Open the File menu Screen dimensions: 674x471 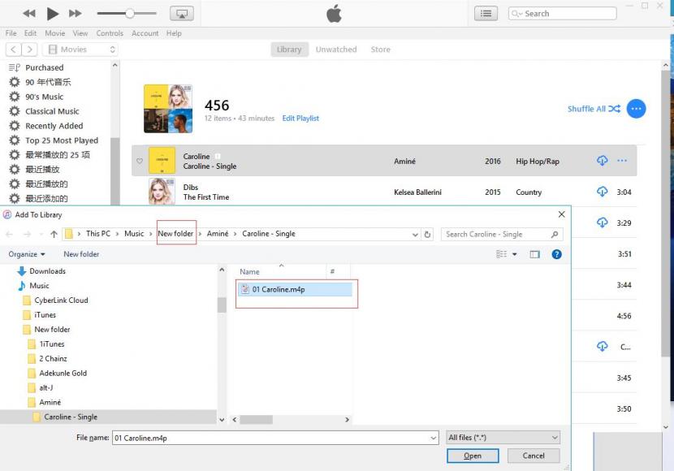(11, 33)
